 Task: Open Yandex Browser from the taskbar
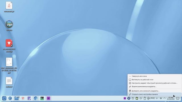(23, 98)
